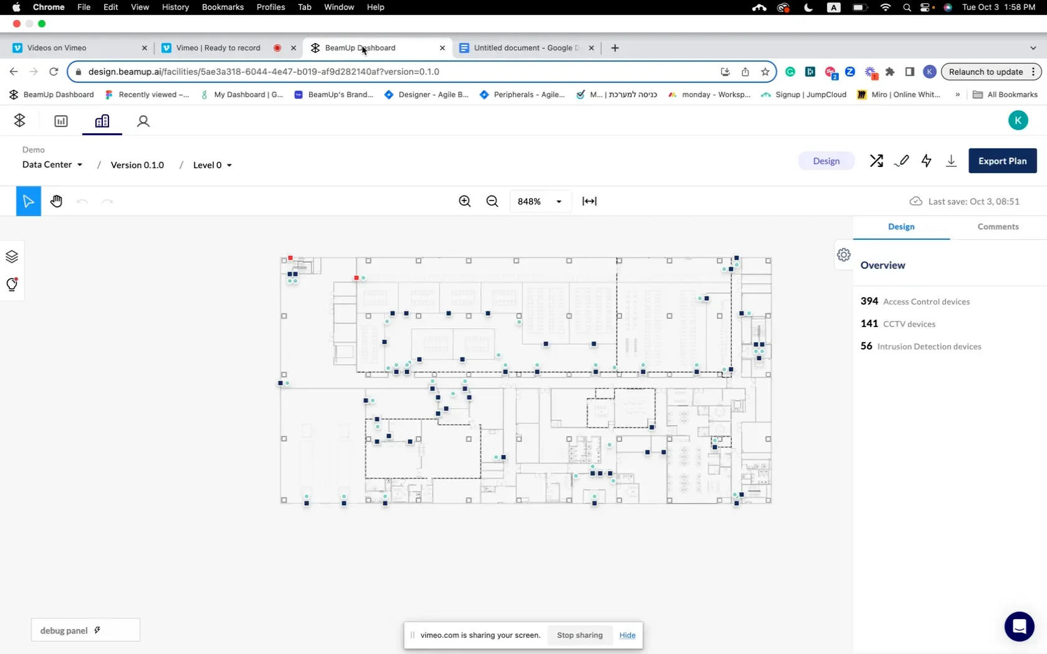Click the lightning bolt icon in the toolbar
The image size is (1047, 654).
[x=926, y=161]
